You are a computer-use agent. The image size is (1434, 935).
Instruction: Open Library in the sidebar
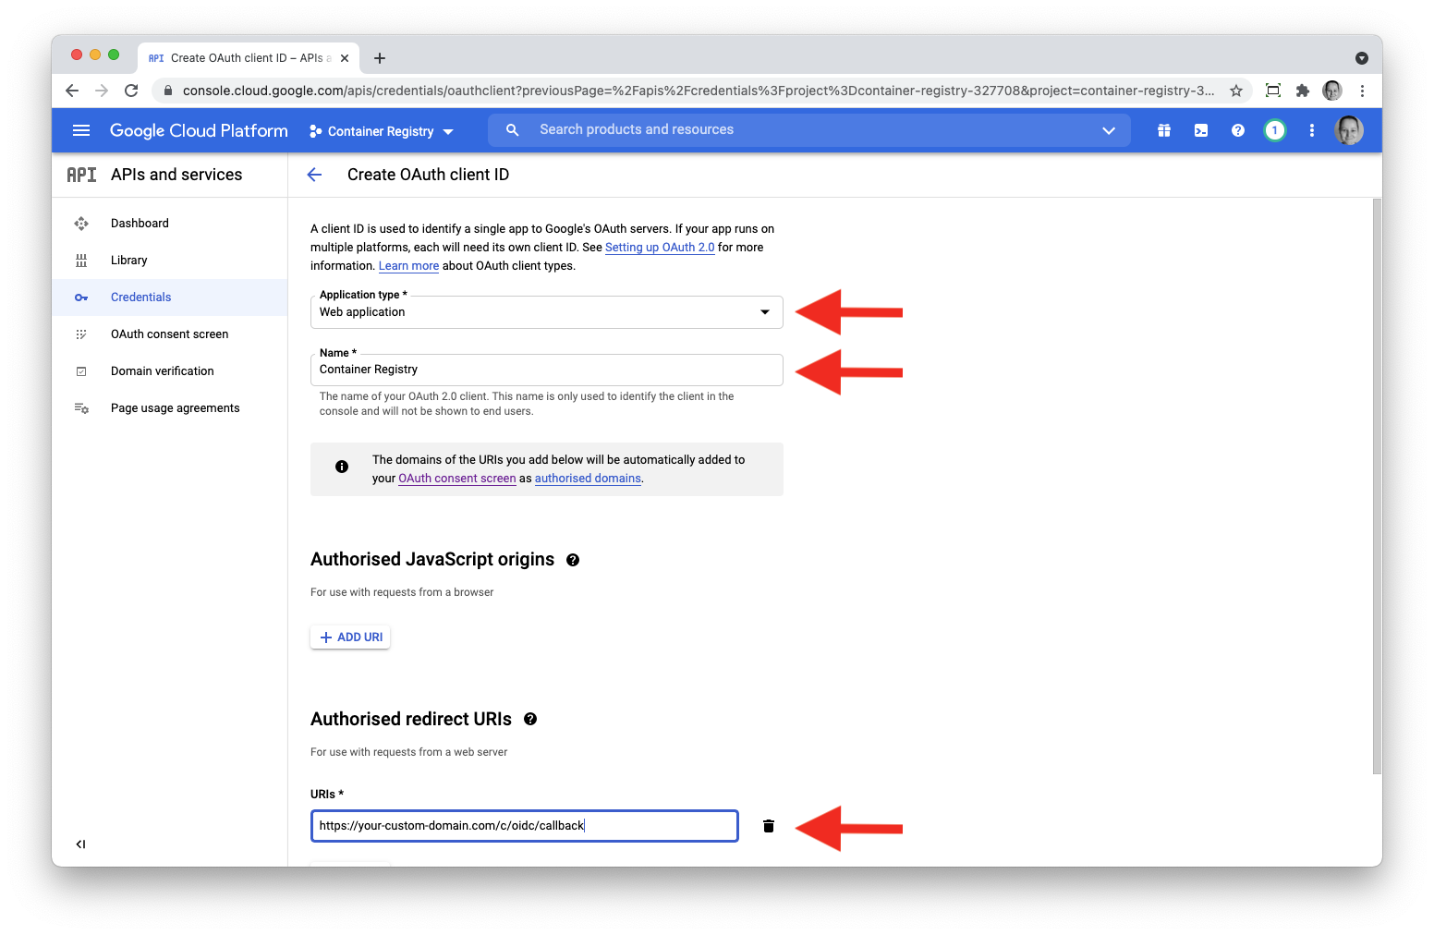(x=170, y=261)
